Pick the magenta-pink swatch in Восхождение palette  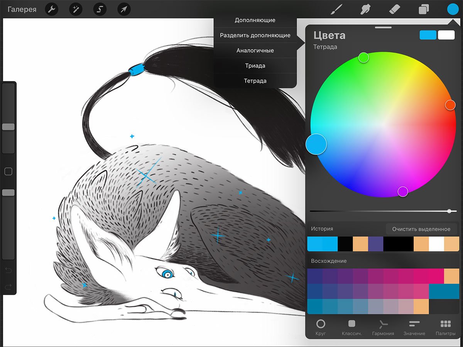436,276
